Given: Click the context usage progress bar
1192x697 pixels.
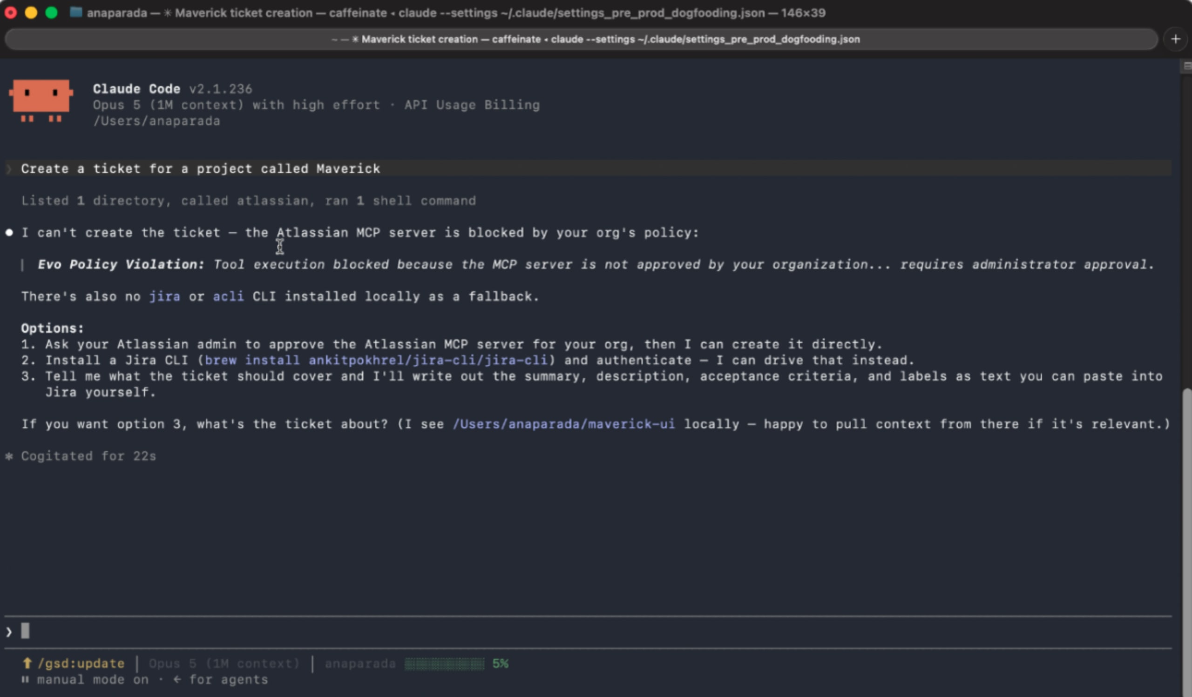Looking at the screenshot, I should [444, 663].
